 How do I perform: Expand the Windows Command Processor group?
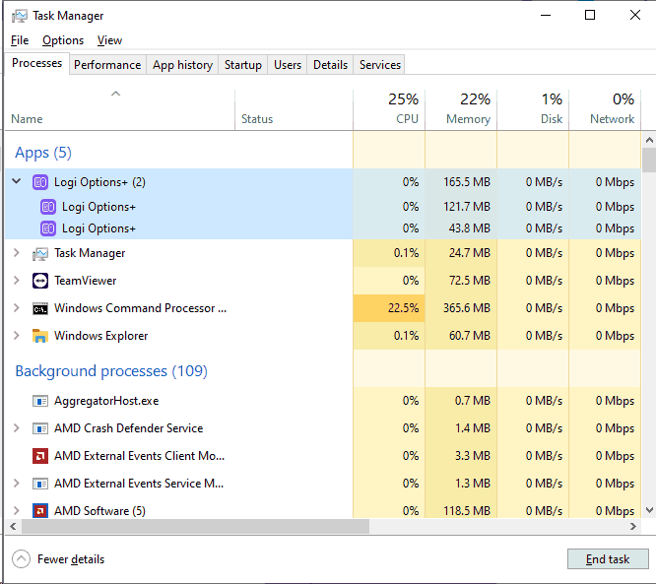(x=17, y=308)
